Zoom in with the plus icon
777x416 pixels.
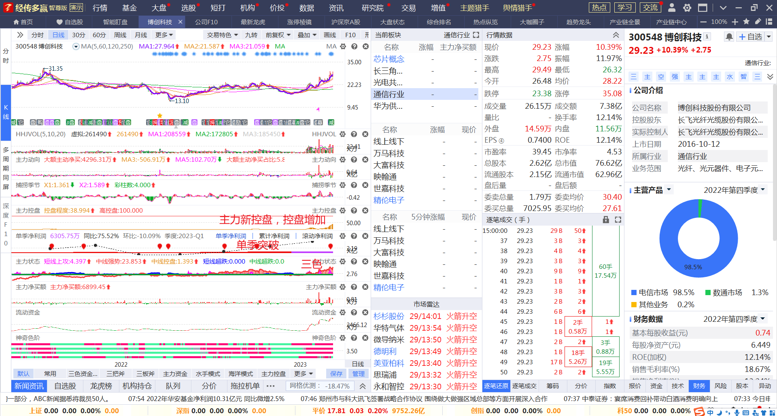[735, 22]
